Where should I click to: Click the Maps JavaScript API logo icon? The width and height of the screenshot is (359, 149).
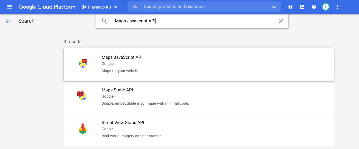83,63
